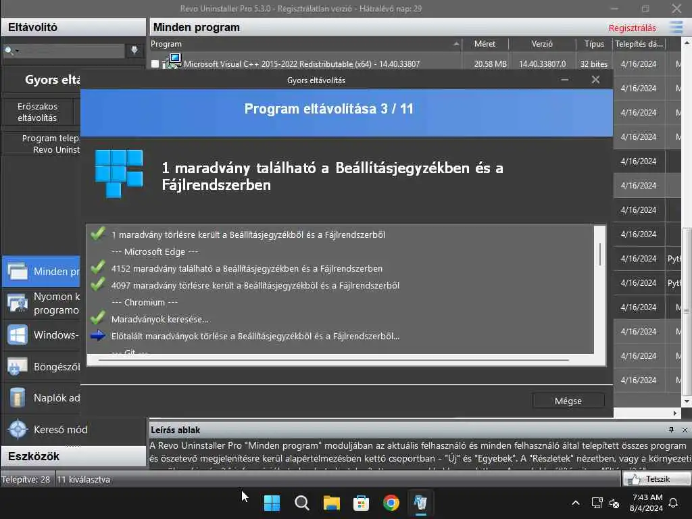The image size is (692, 519).
Task: Close the Gyors eltávolítás dialog
Action: tap(595, 80)
